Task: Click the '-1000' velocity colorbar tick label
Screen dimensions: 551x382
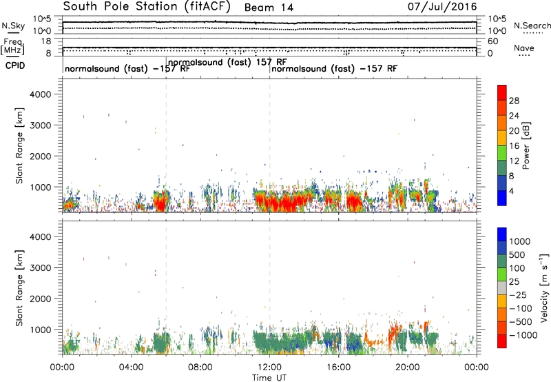Action: pyautogui.click(x=523, y=335)
